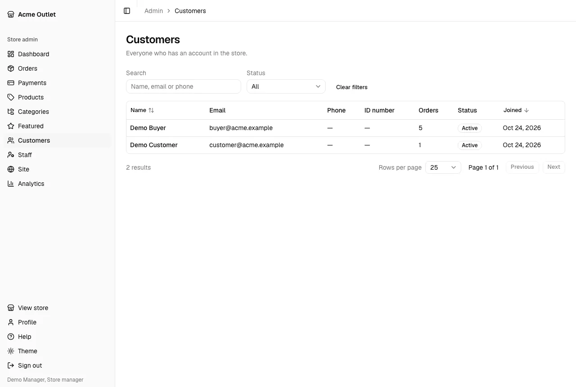Click the Sign out arrow icon
576x387 pixels.
pyautogui.click(x=11, y=365)
